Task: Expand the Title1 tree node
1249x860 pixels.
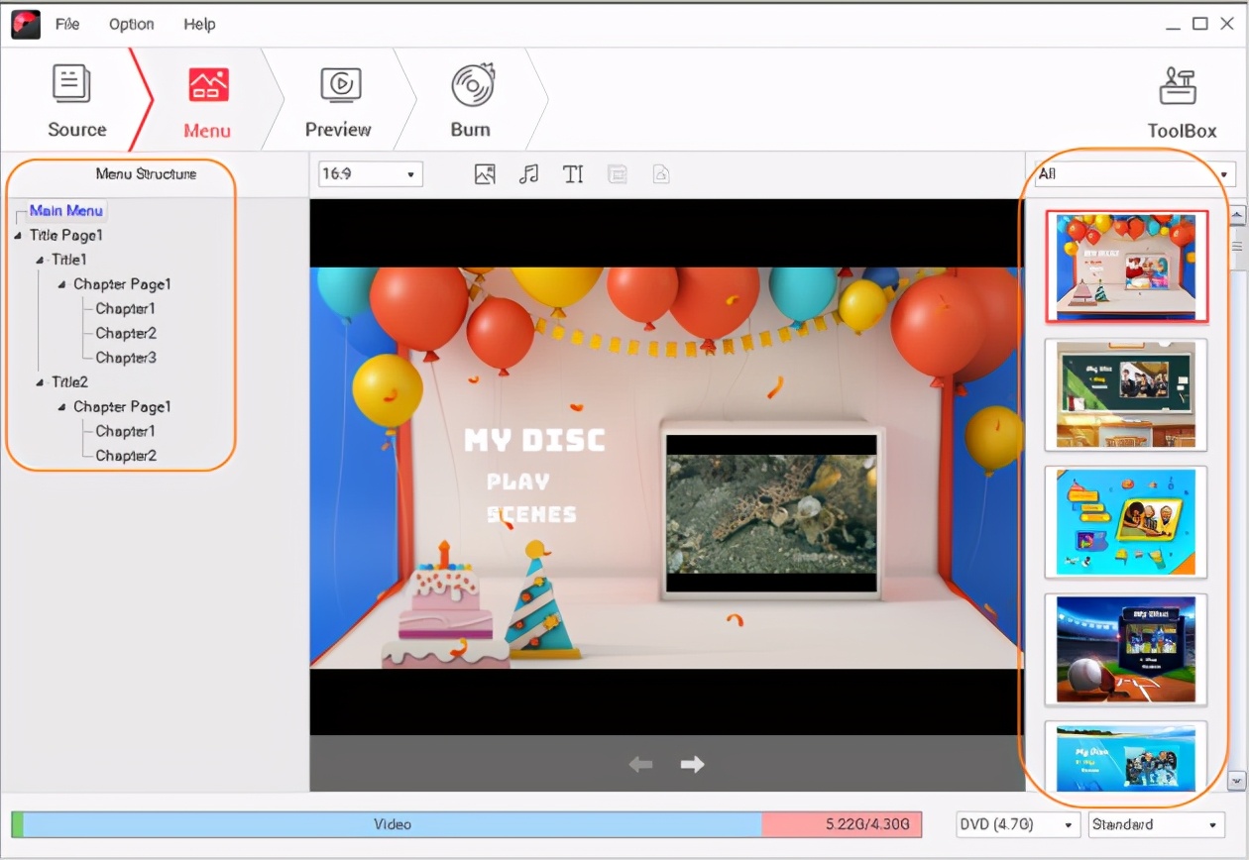Action: 39,260
